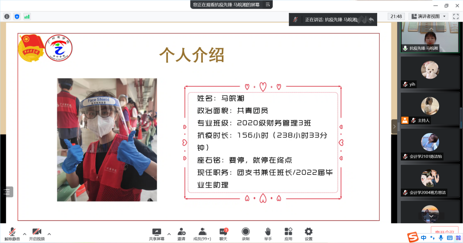Open meeting 设置 settings

coord(308,233)
